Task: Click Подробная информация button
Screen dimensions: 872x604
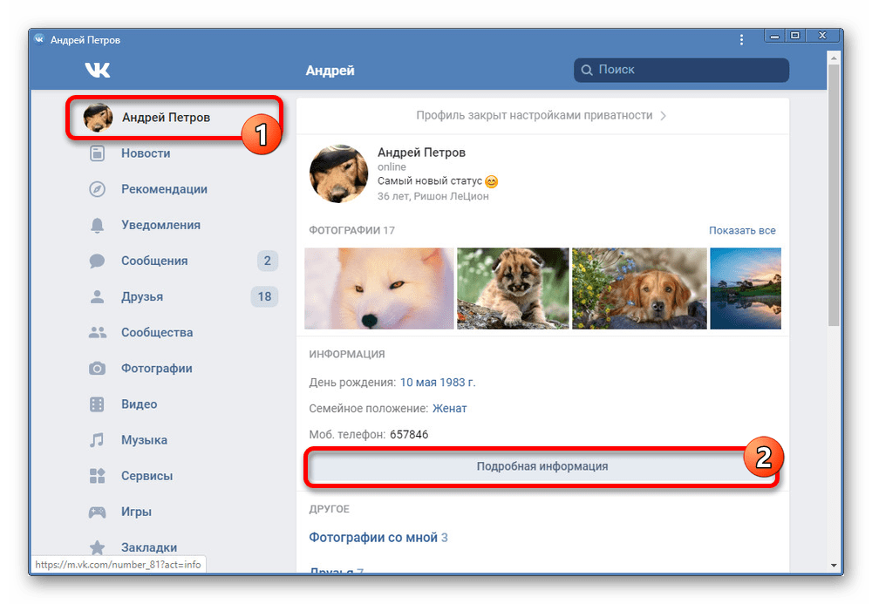Action: 542,466
